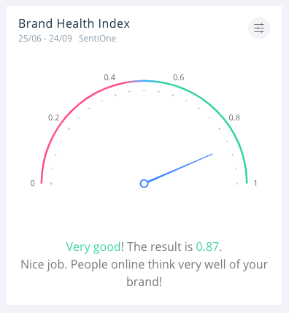Click the green 0.87 result value
Image resolution: width=289 pixels, height=313 pixels.
[207, 247]
